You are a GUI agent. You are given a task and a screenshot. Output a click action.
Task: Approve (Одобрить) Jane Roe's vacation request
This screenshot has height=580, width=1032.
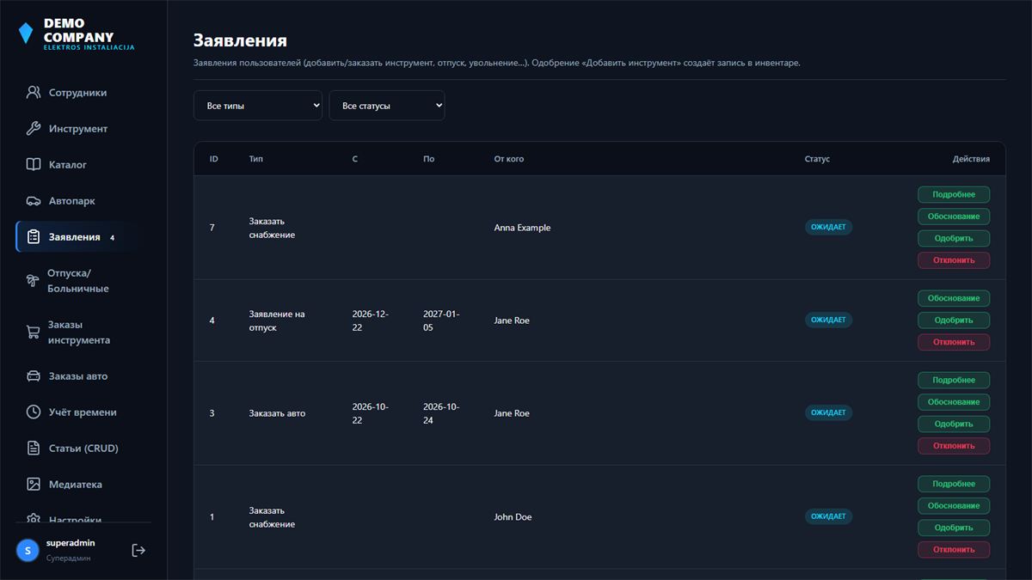954,321
